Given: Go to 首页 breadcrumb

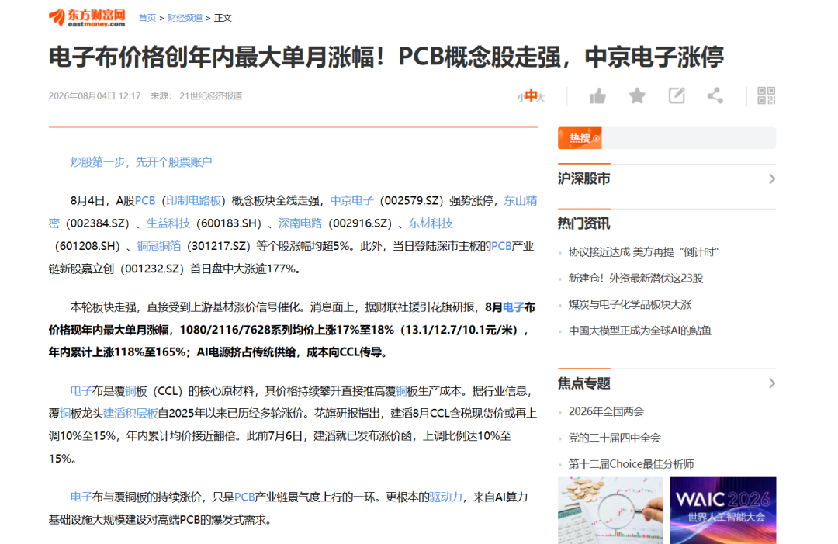Looking at the screenshot, I should [x=147, y=18].
